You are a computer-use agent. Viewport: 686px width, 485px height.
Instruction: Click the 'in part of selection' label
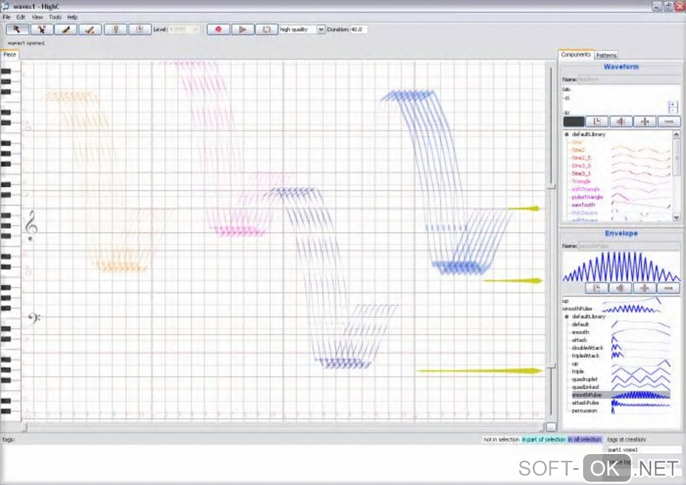tap(543, 439)
